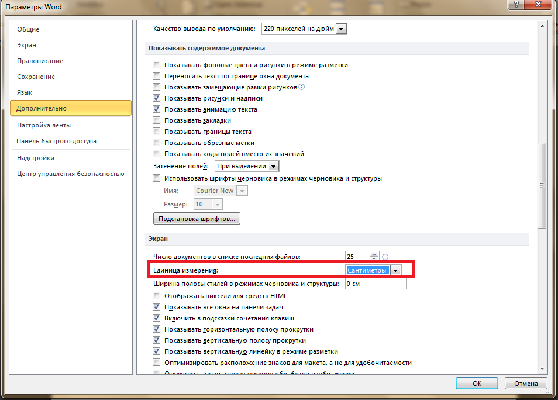
Task: Open the Общие settings category
Action: coord(27,29)
